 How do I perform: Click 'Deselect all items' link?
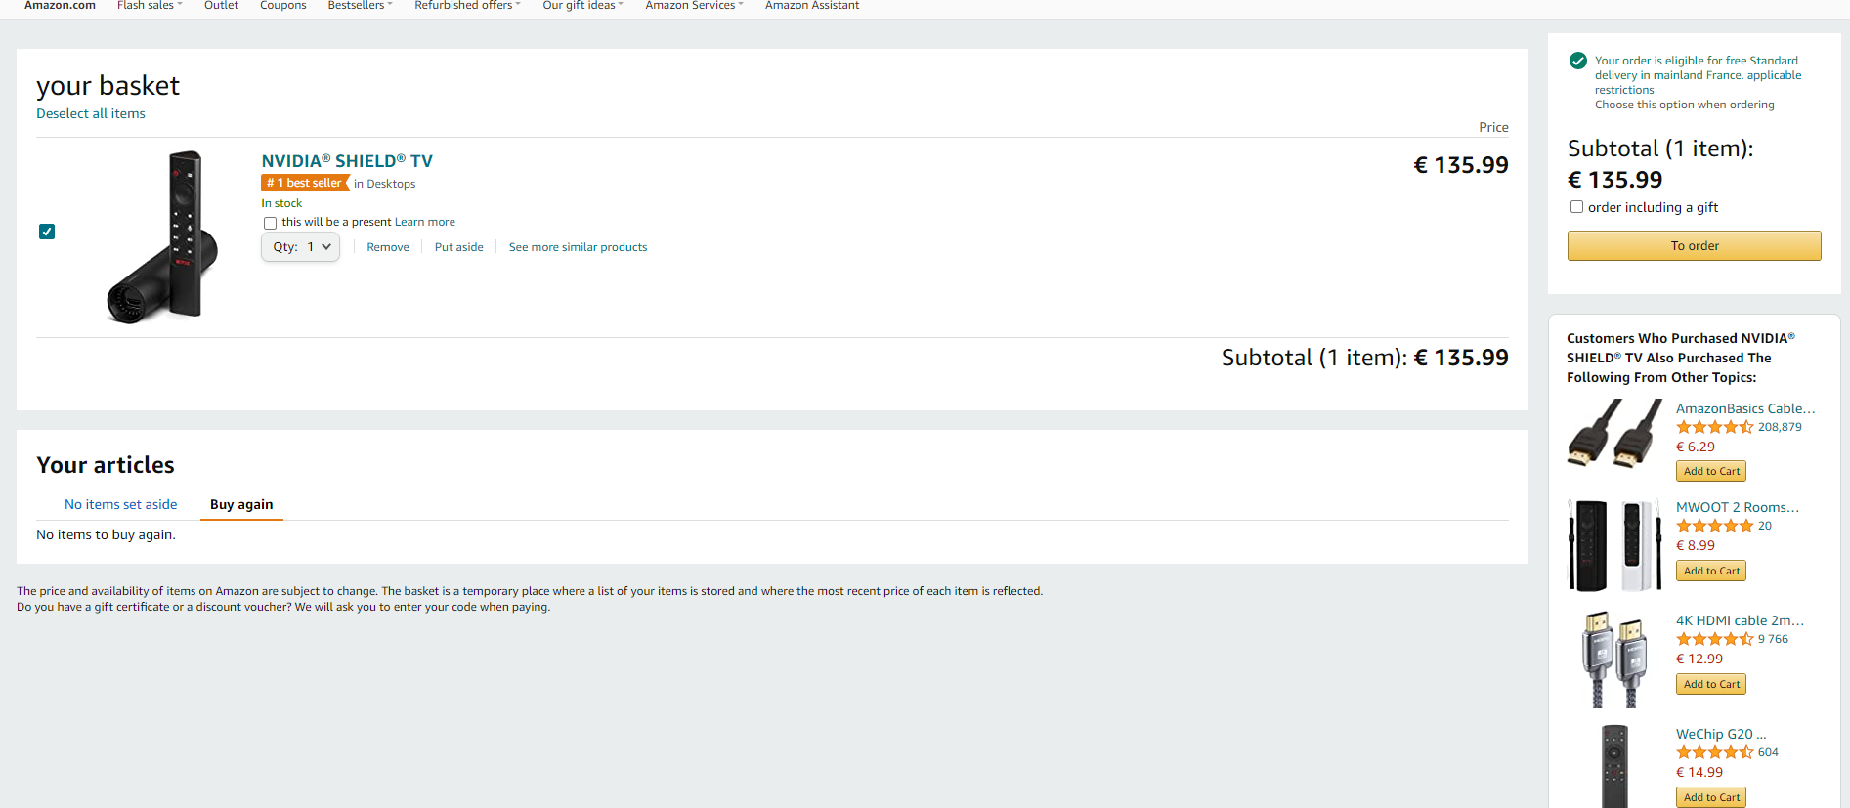click(x=91, y=113)
